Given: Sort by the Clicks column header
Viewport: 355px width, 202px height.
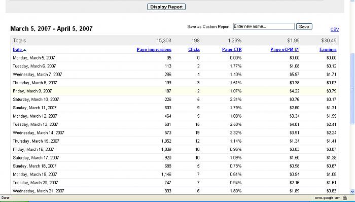Looking at the screenshot, I should click(194, 50).
